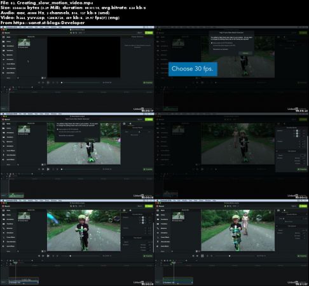This screenshot has width=309, height=286.
Task: Click Properties button in dimmed two-kids frame
Action: click(302, 169)
